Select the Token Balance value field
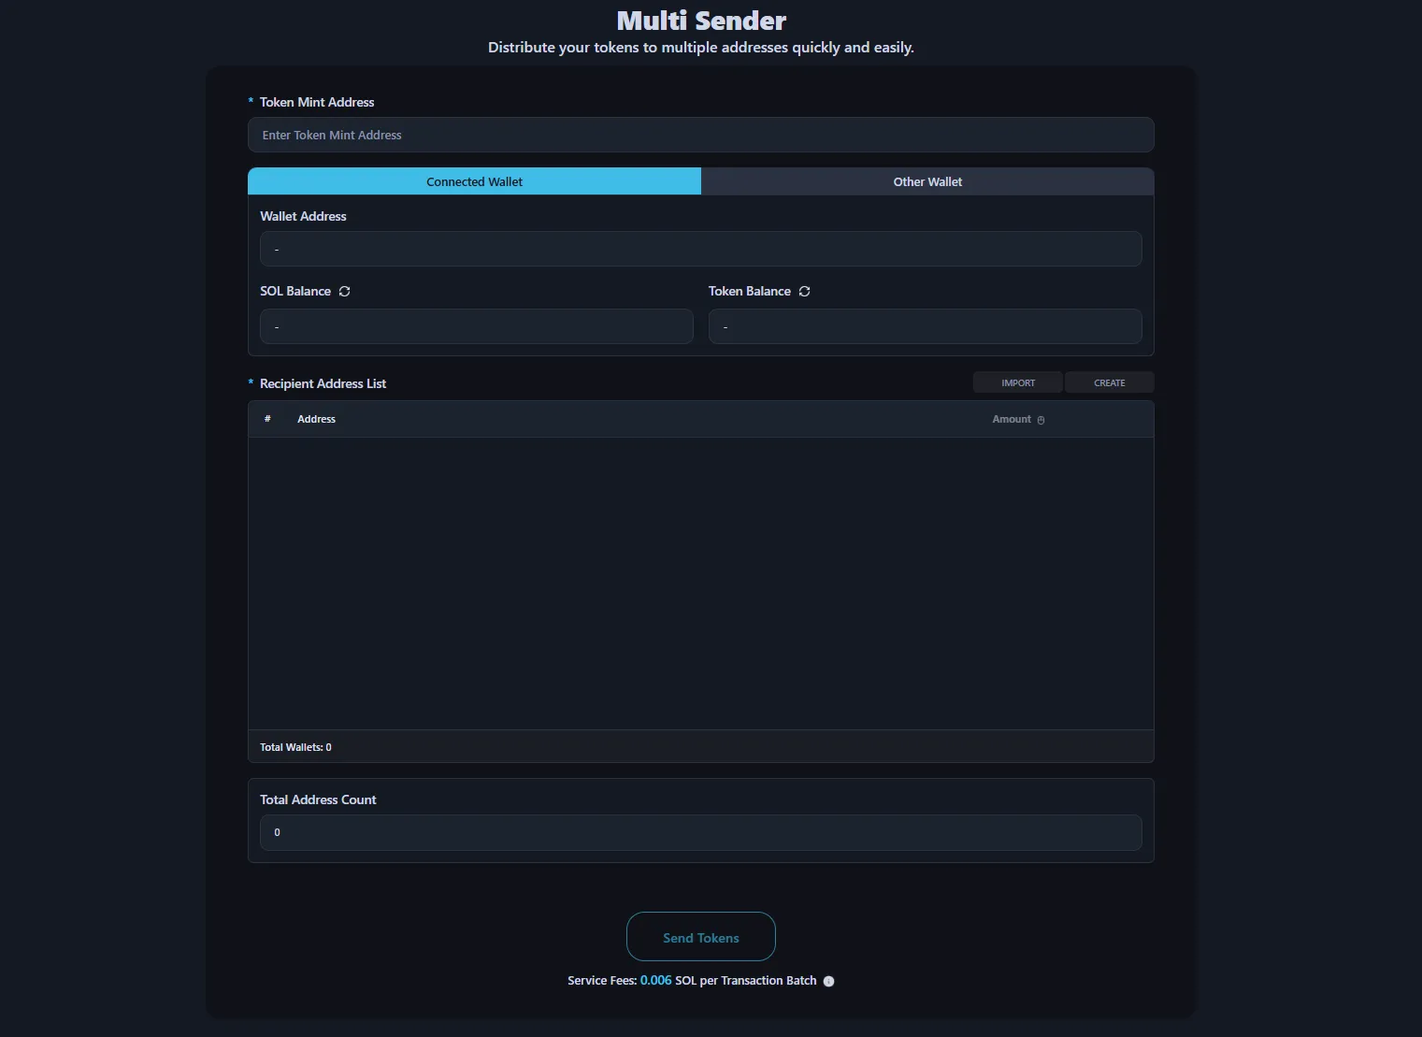This screenshot has height=1037, width=1422. click(925, 326)
